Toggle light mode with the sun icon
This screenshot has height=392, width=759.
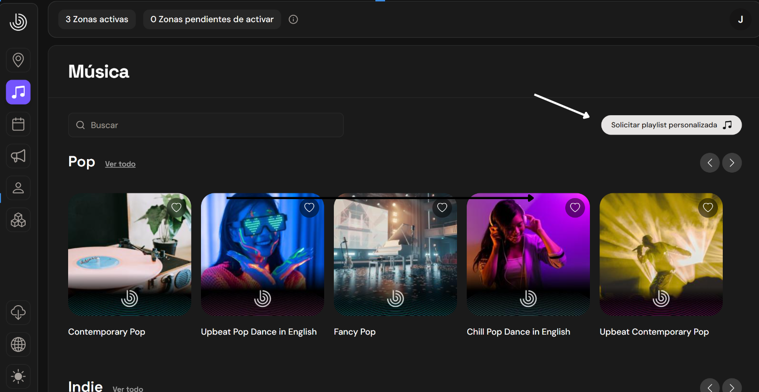[x=18, y=376]
